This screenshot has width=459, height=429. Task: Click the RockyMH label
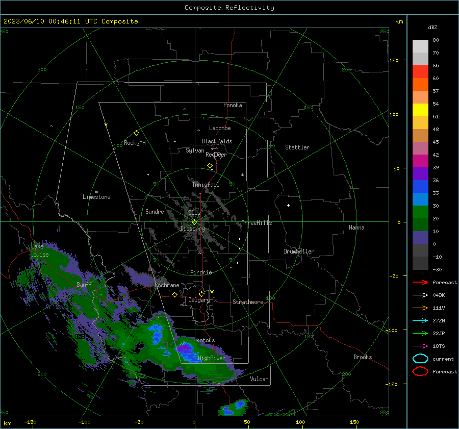tap(135, 143)
